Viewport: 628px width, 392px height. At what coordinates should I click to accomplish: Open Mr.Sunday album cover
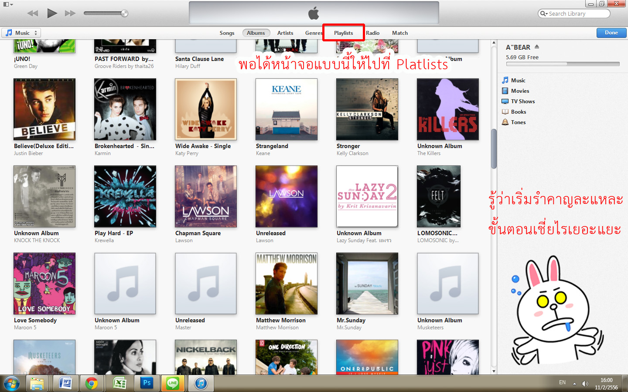point(367,284)
